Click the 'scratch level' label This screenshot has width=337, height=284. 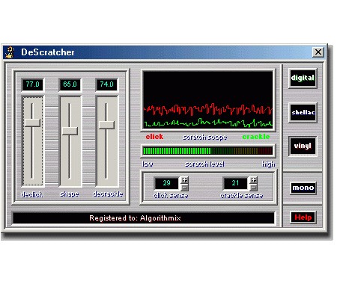204,164
